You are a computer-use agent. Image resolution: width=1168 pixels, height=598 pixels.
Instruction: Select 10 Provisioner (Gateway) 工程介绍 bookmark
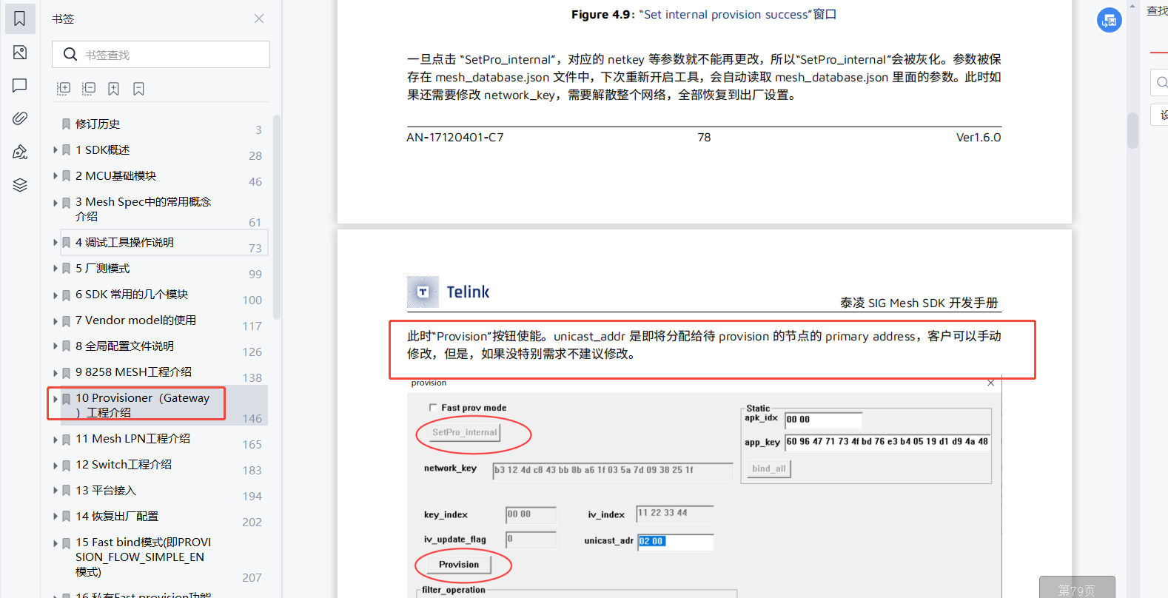click(143, 405)
